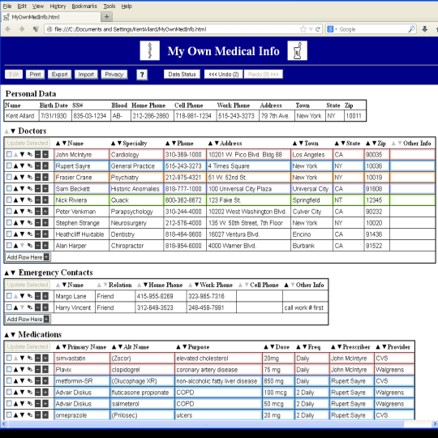Click the Undo (2) button

pos(224,74)
